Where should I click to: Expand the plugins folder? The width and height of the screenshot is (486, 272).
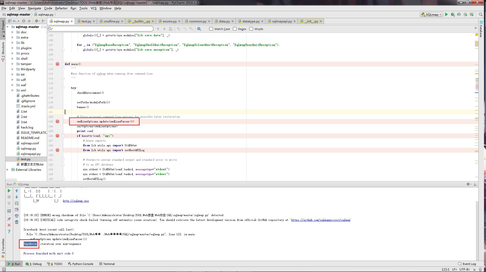[13, 48]
